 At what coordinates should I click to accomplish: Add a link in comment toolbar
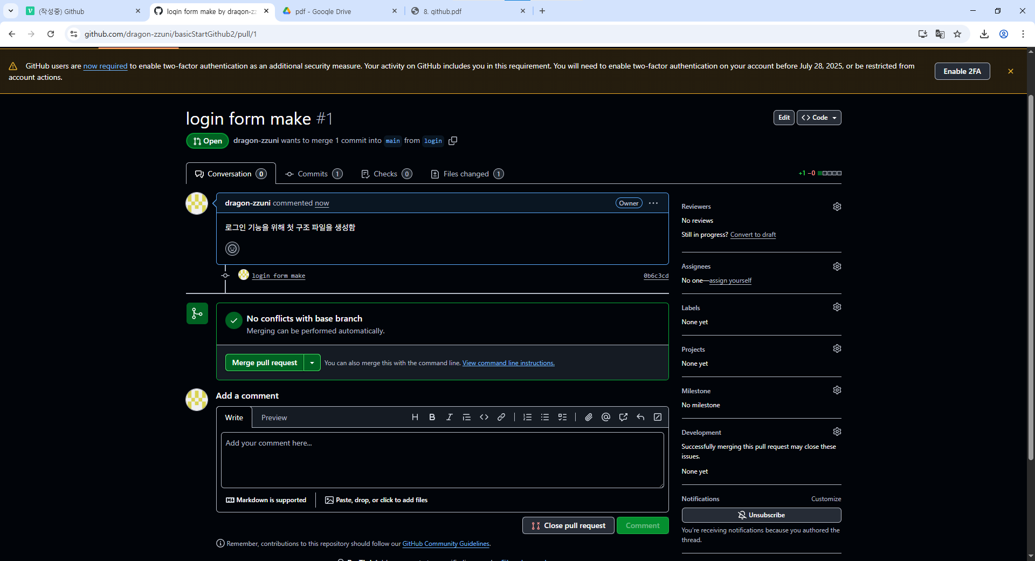coord(501,417)
